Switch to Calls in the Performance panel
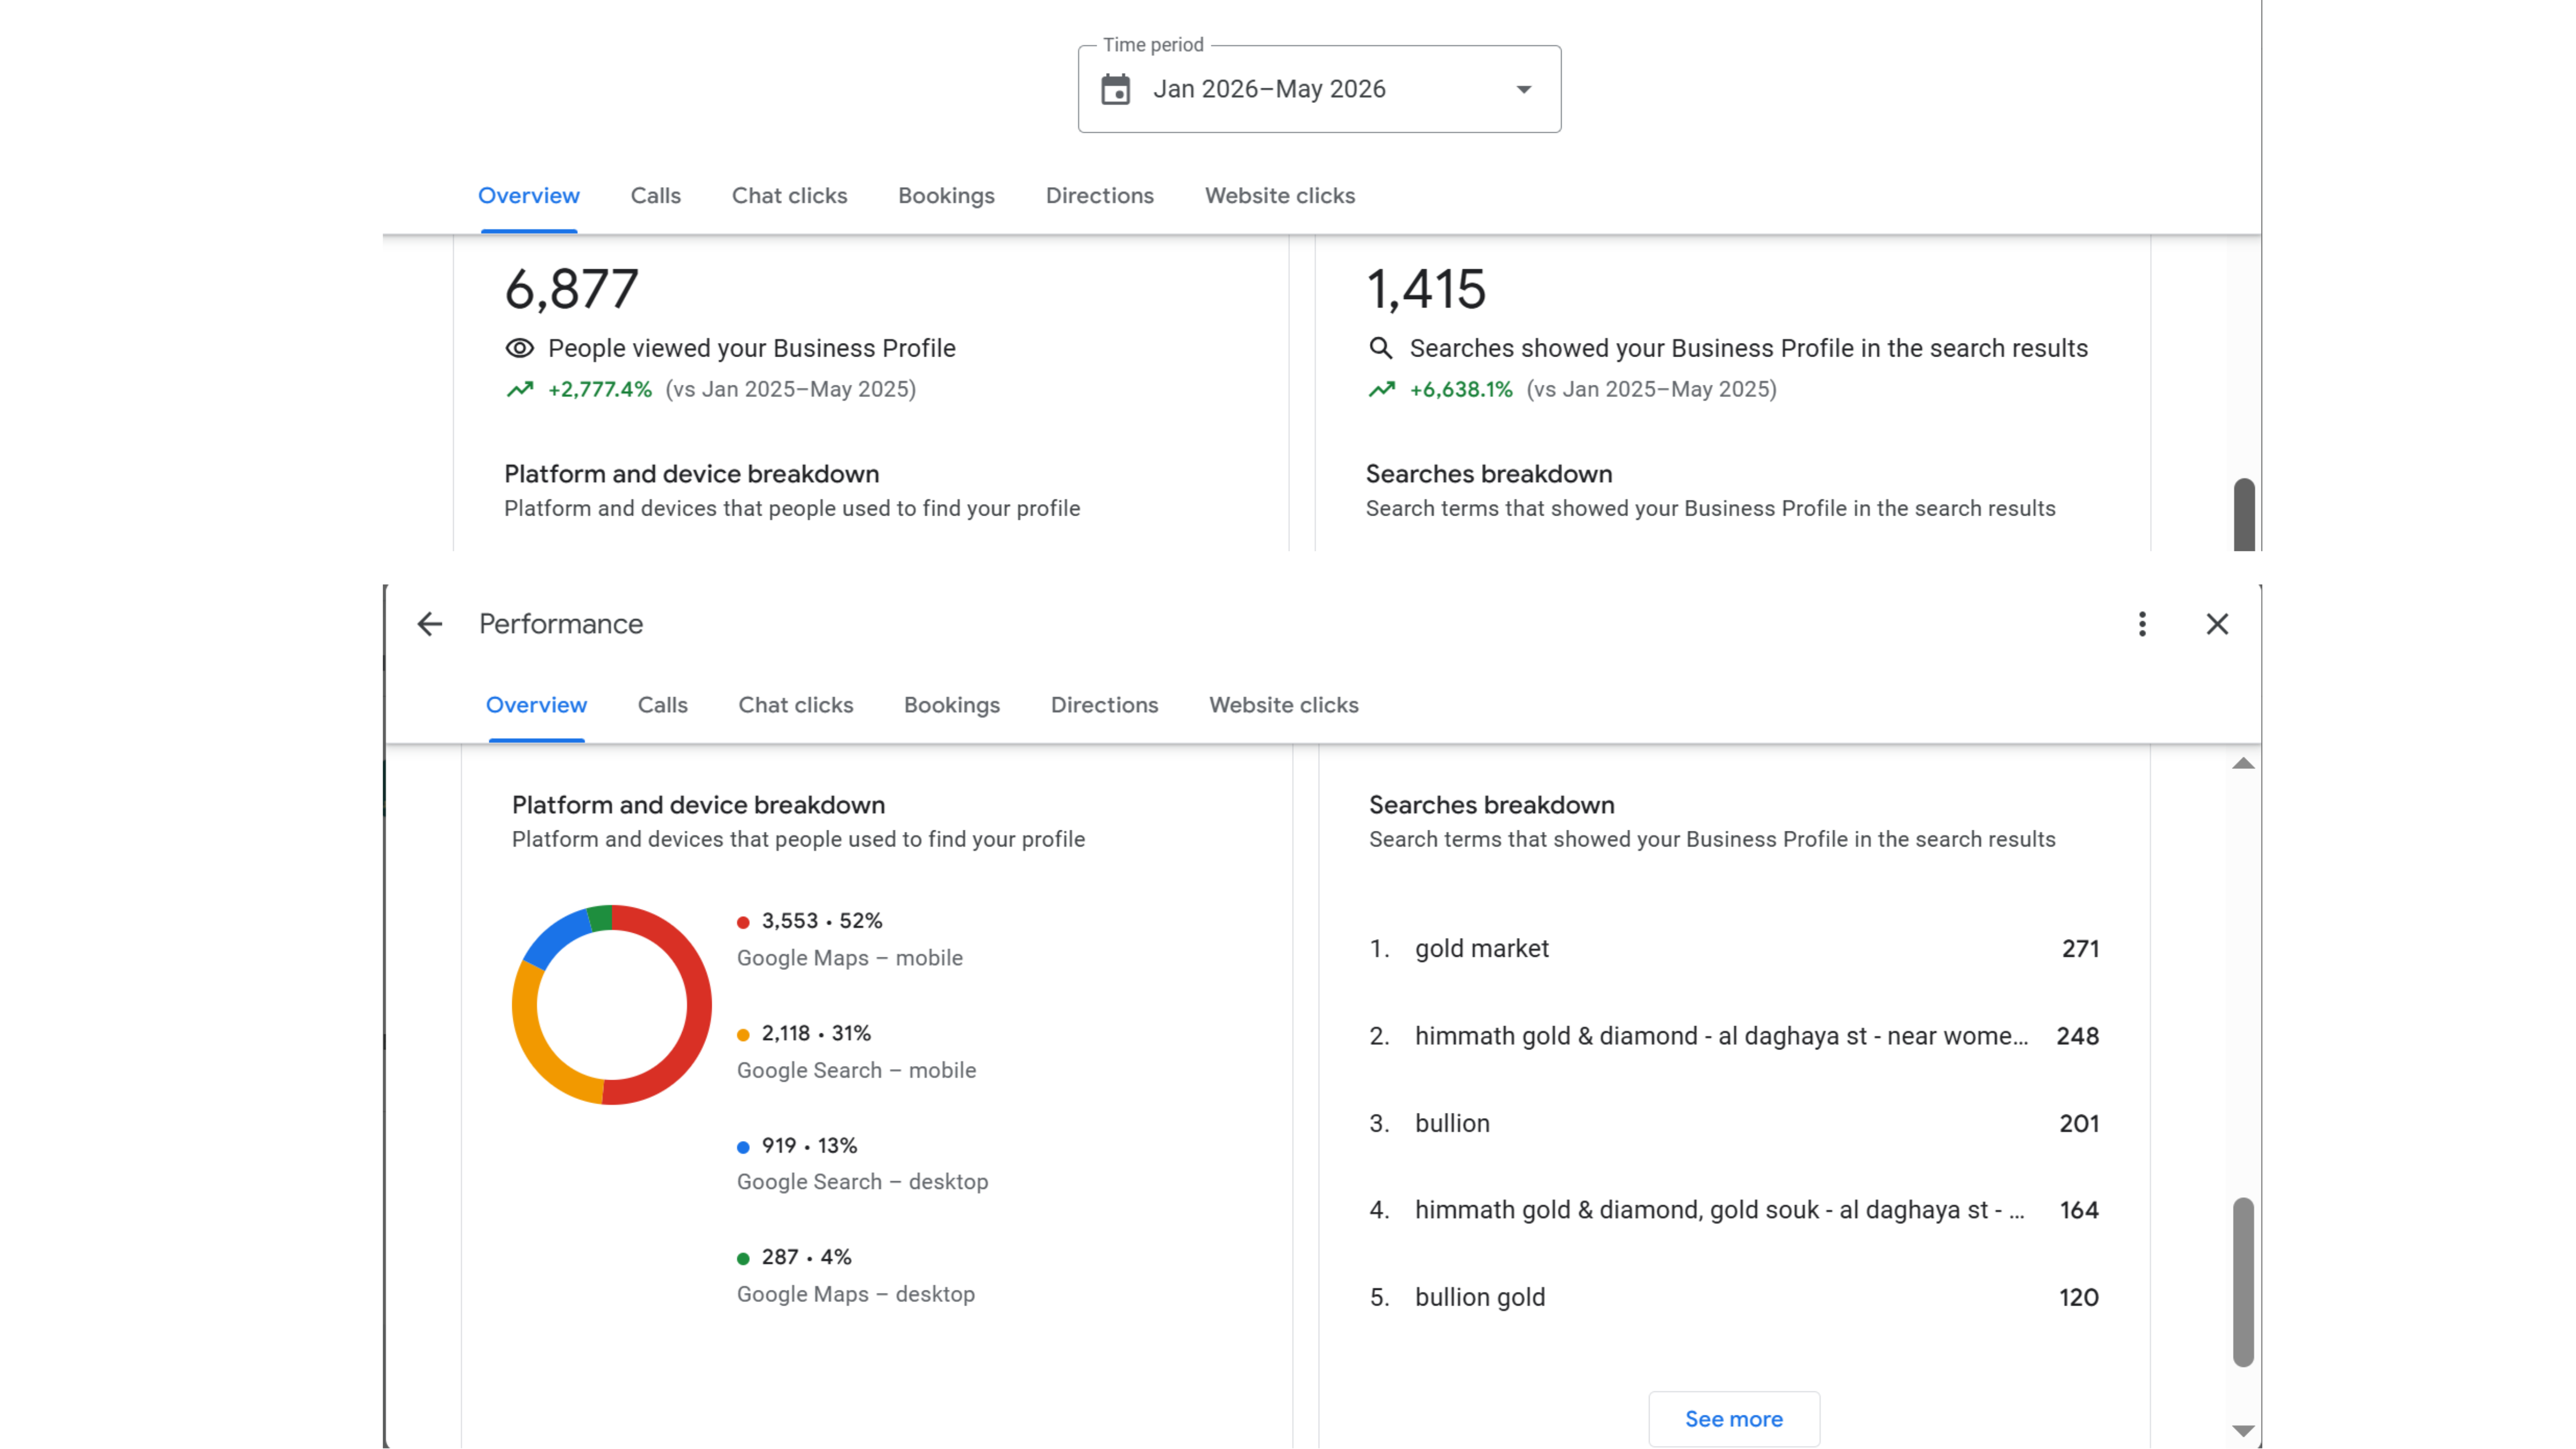Screen dimensions: 2576x1449 click(663, 705)
